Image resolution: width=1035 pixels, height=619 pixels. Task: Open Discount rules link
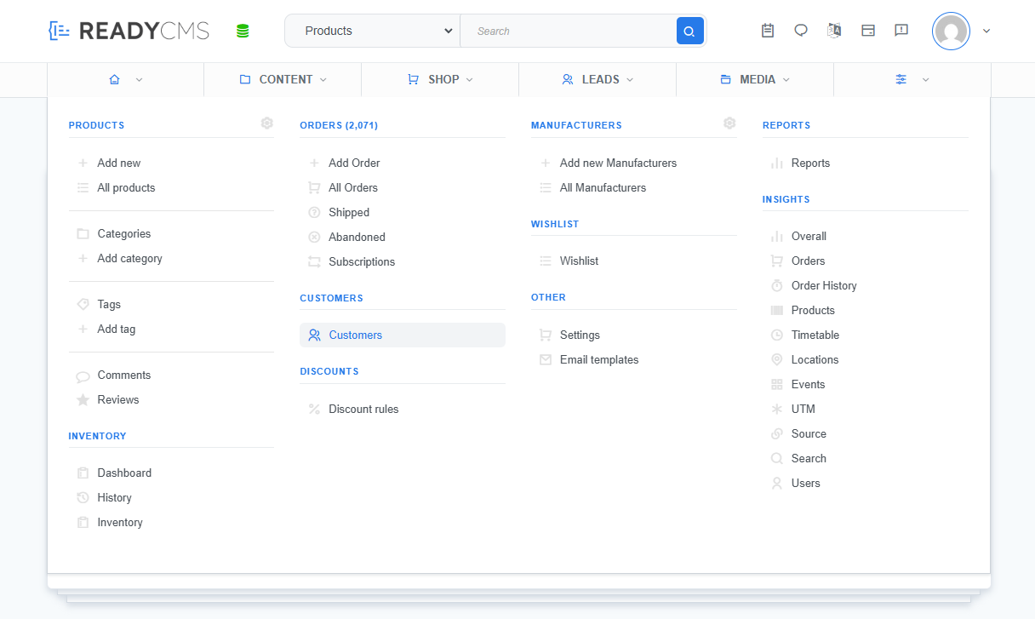(363, 409)
